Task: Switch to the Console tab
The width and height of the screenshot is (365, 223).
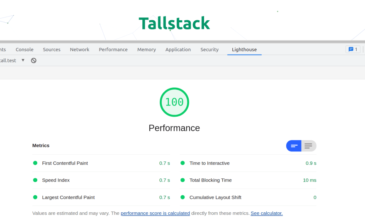Action: click(x=24, y=50)
